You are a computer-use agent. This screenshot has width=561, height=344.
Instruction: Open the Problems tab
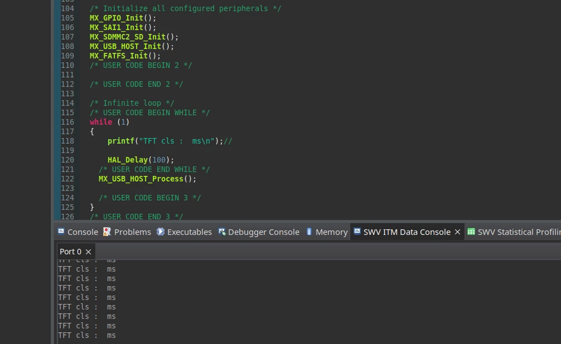(x=127, y=232)
